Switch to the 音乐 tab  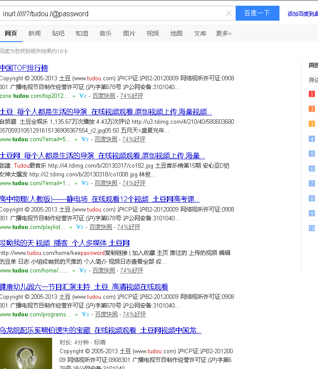coord(106,33)
